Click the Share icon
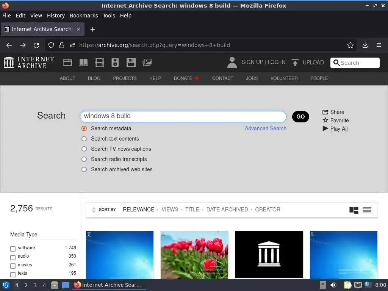388x291 pixels. click(x=325, y=112)
